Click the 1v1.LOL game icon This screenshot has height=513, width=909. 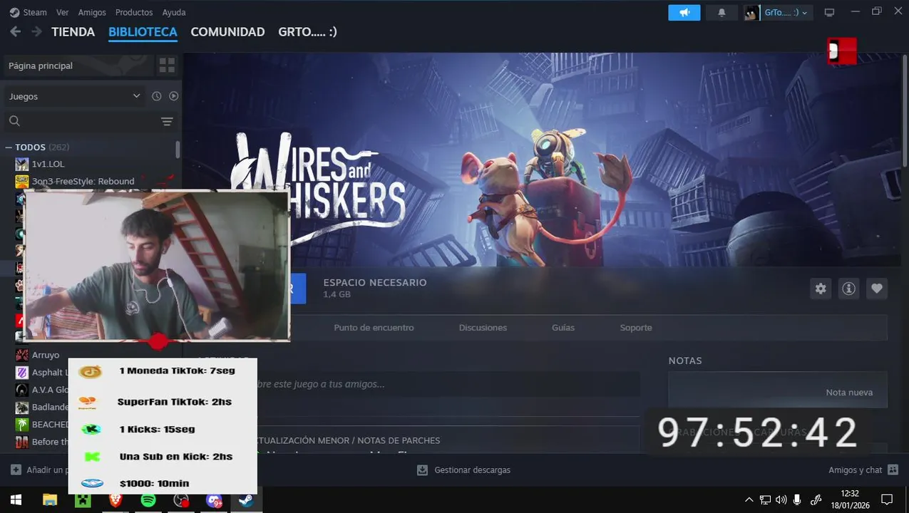coord(22,164)
